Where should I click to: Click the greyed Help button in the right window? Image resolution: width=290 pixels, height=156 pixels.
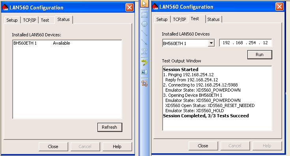267,146
